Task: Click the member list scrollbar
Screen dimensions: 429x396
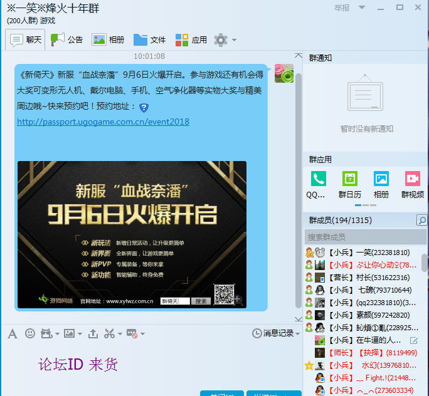Action: point(425,263)
